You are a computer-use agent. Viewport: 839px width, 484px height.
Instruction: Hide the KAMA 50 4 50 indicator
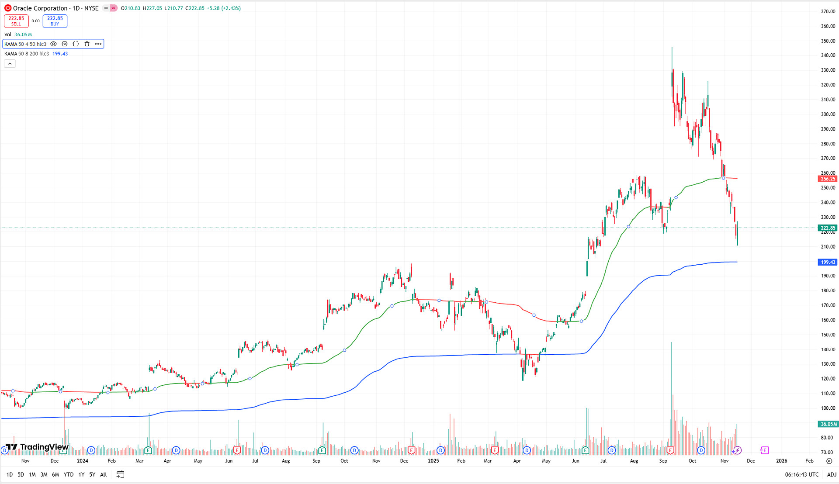(53, 44)
